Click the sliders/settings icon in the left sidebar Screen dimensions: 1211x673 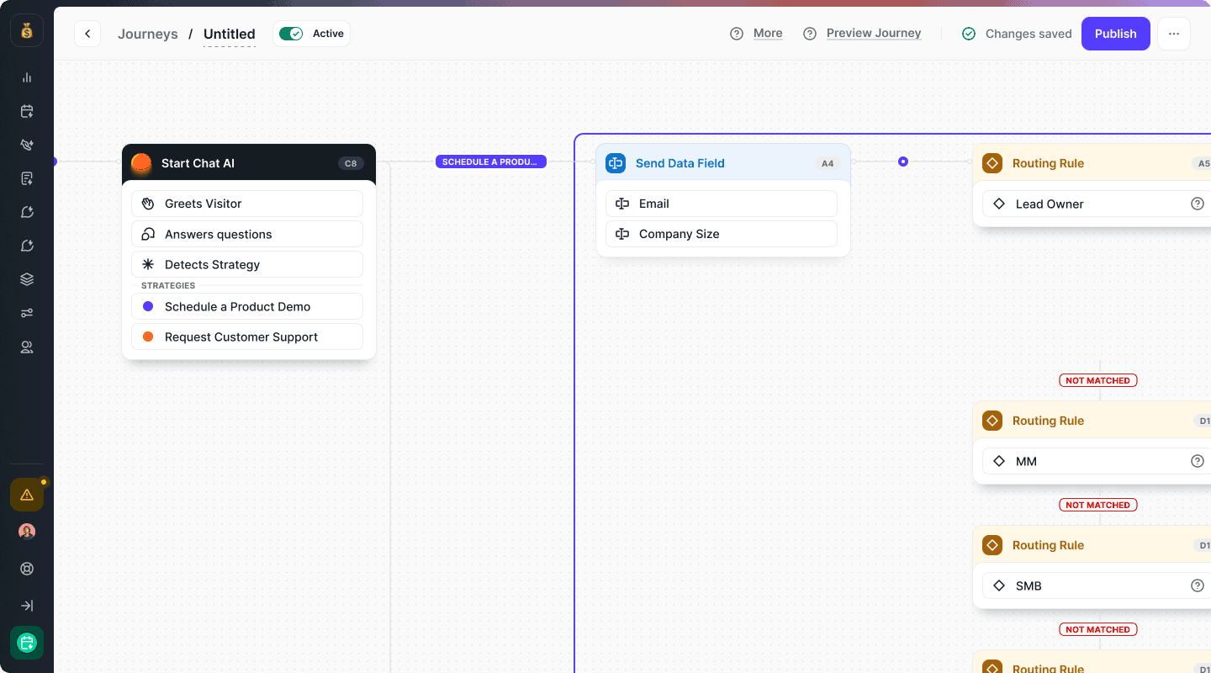pyautogui.click(x=26, y=312)
